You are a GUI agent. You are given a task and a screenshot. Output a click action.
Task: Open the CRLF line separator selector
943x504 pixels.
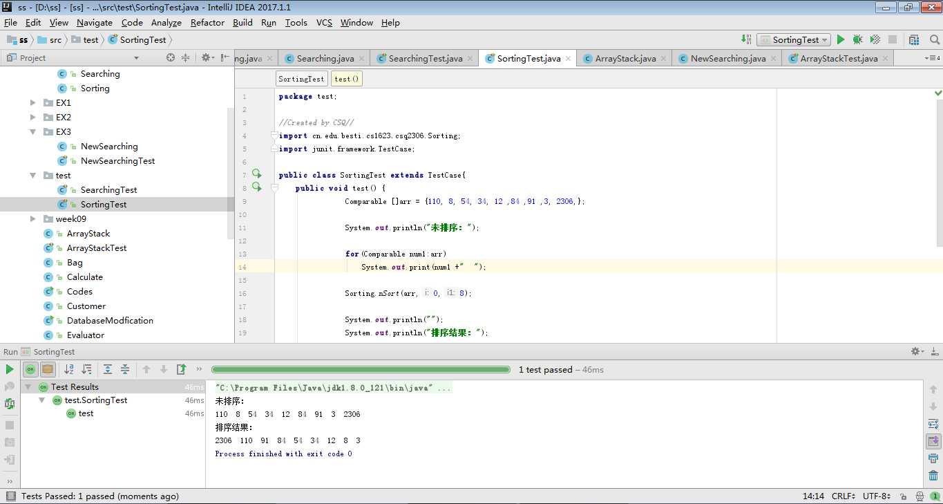(x=844, y=496)
